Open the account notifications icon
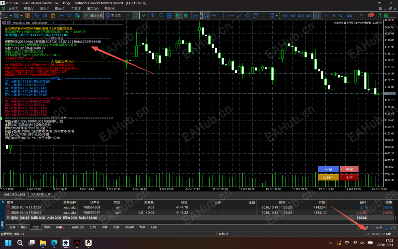The image size is (398, 249). coord(371,15)
